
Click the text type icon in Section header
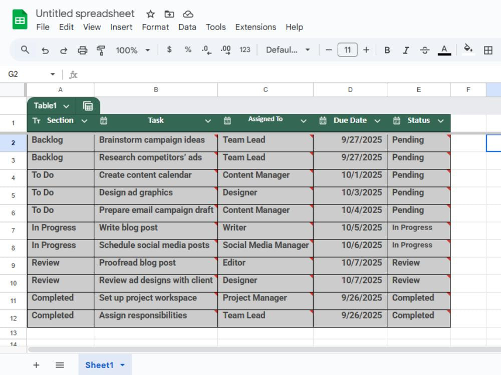tap(37, 120)
